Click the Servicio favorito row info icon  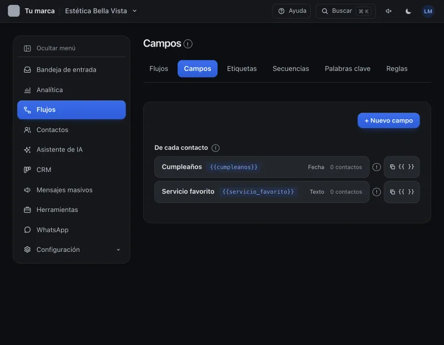[x=376, y=192]
